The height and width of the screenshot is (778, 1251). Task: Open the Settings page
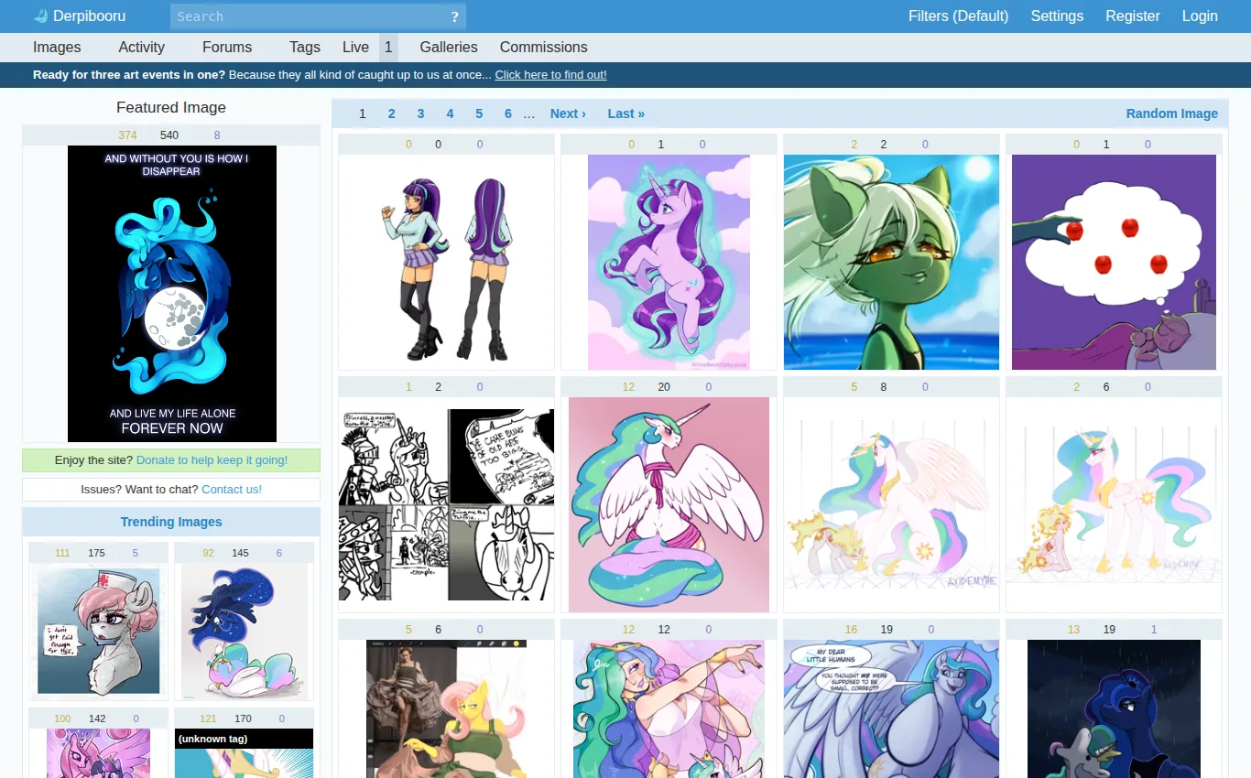[1057, 16]
